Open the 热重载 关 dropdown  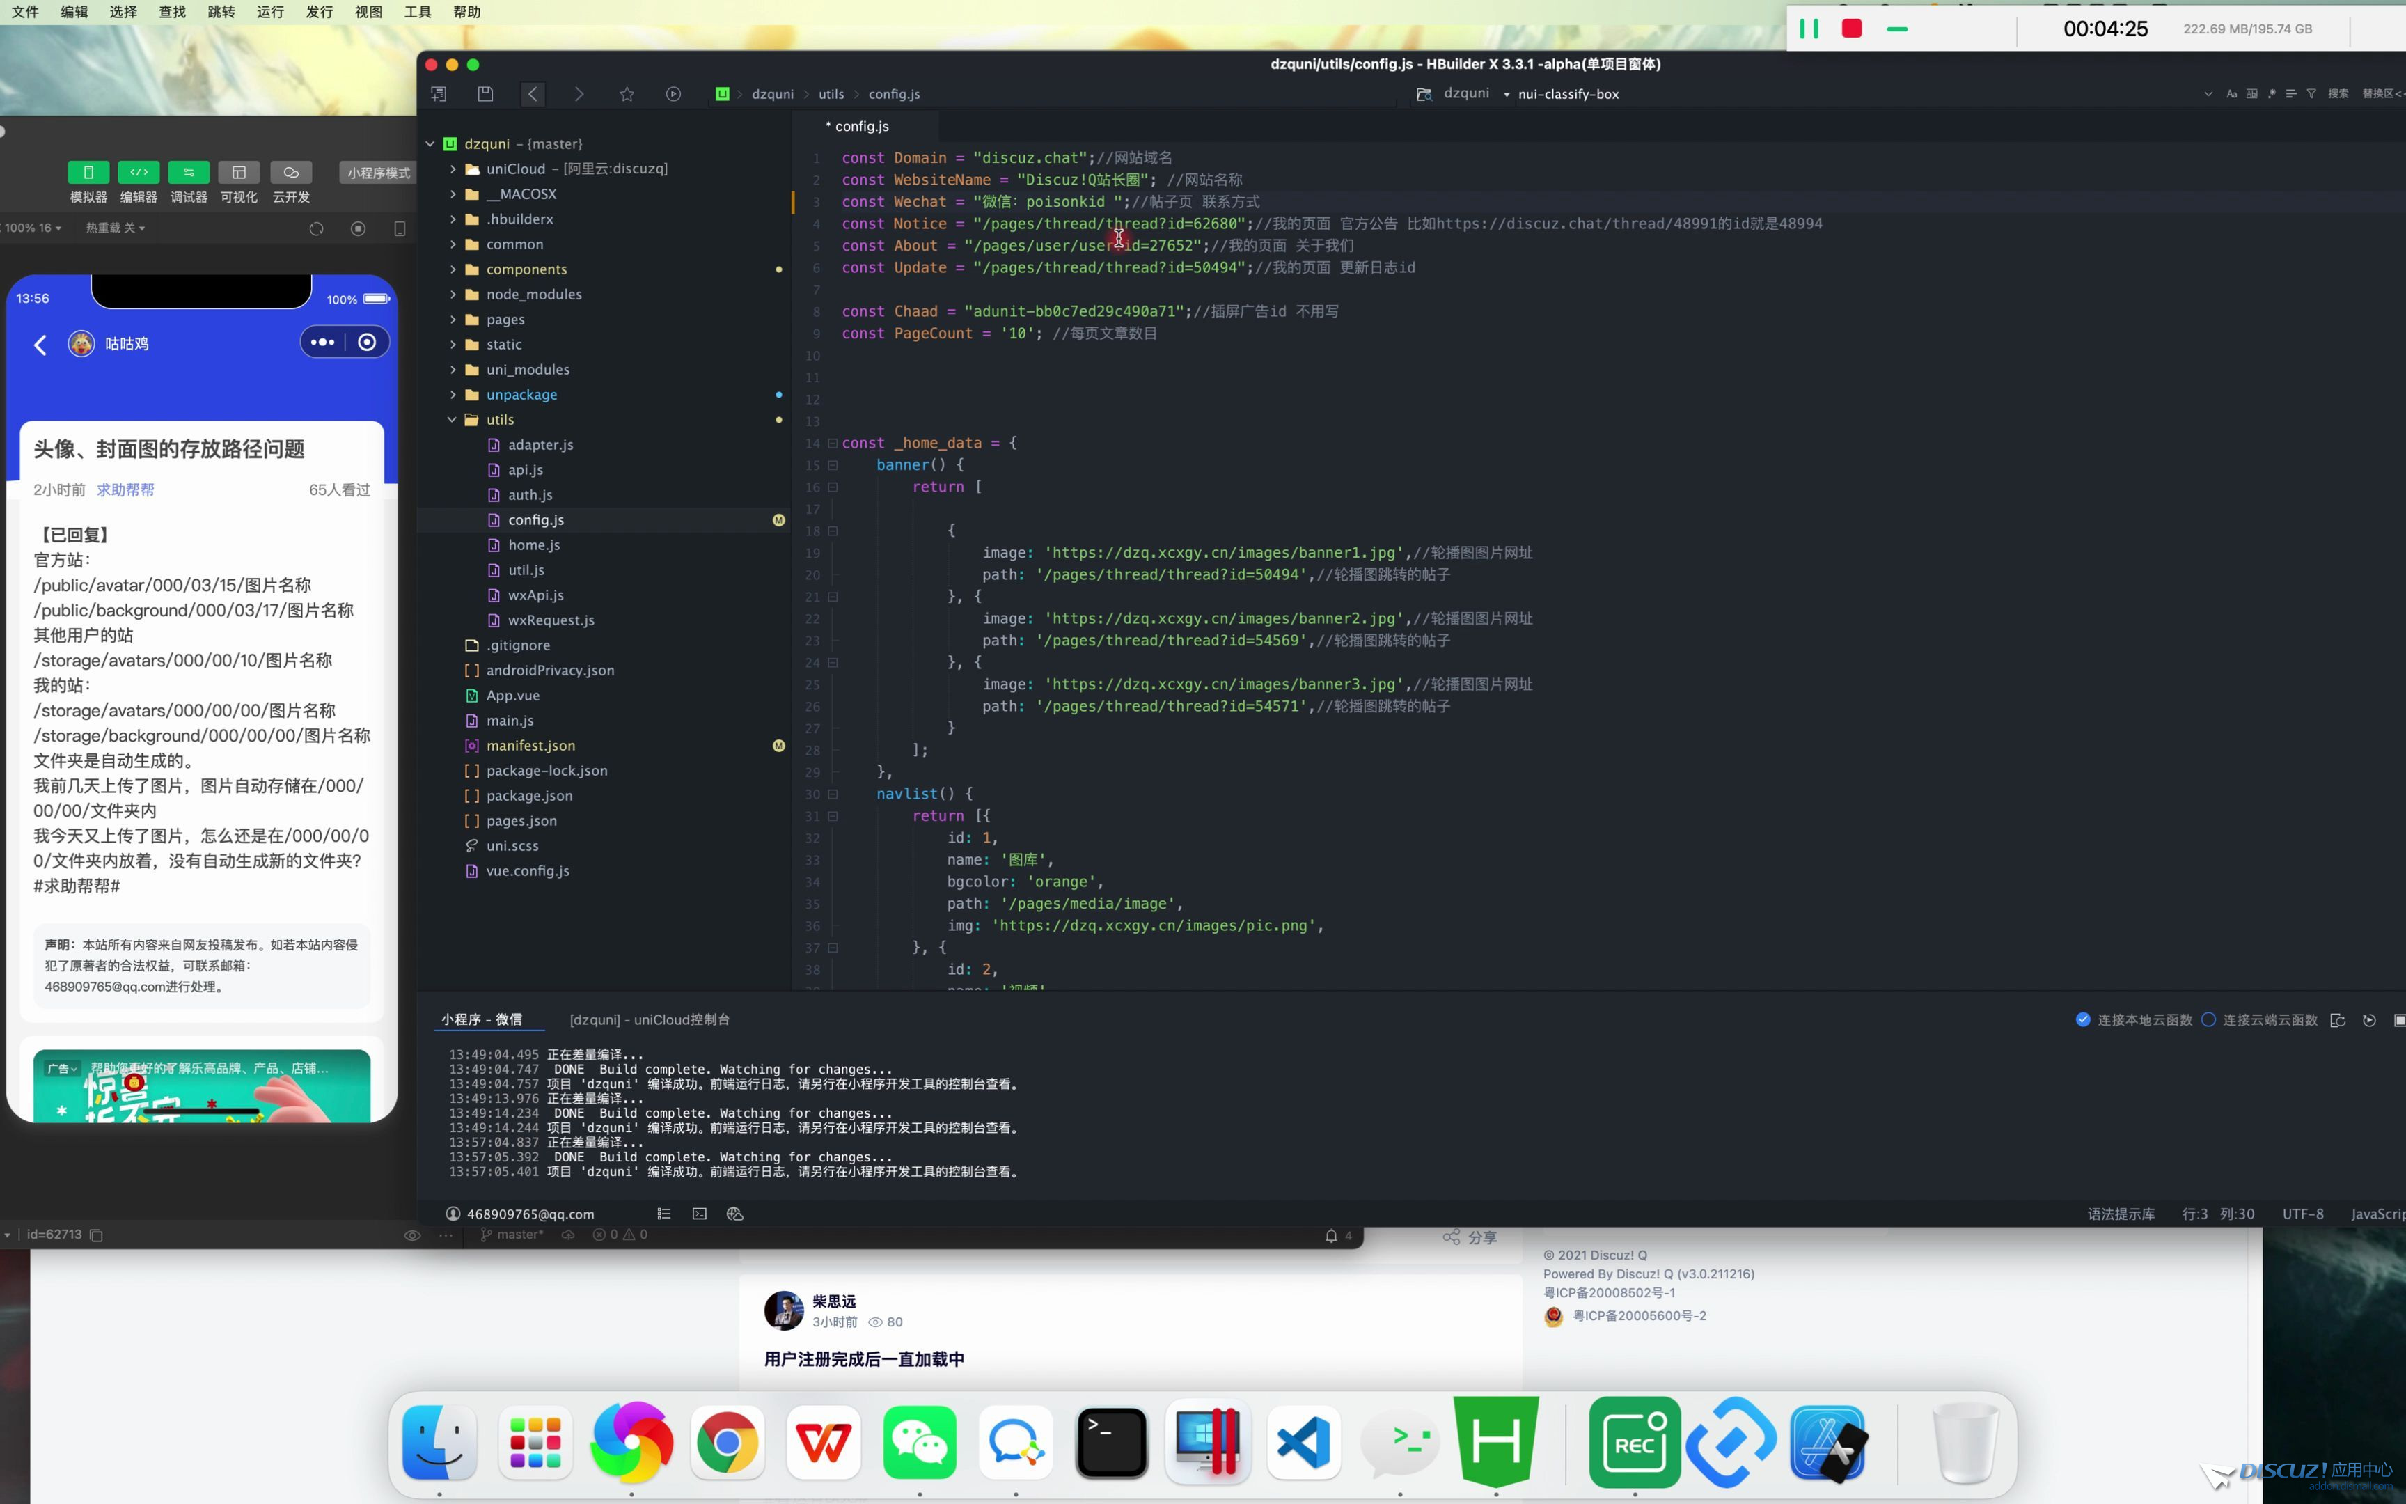pos(116,229)
